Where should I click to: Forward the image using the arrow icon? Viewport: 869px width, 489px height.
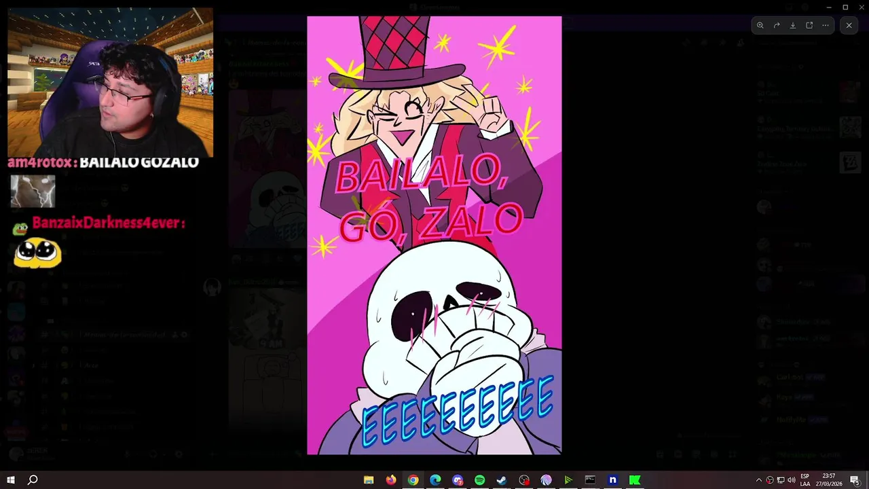777,25
